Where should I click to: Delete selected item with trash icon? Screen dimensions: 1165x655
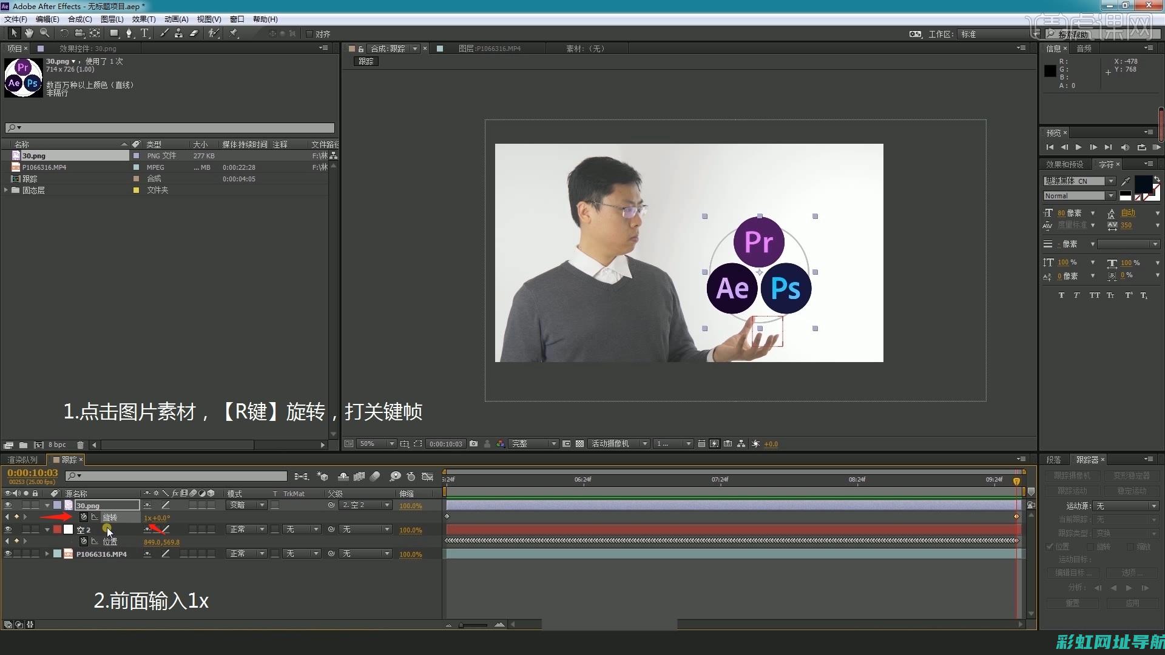coord(80,445)
